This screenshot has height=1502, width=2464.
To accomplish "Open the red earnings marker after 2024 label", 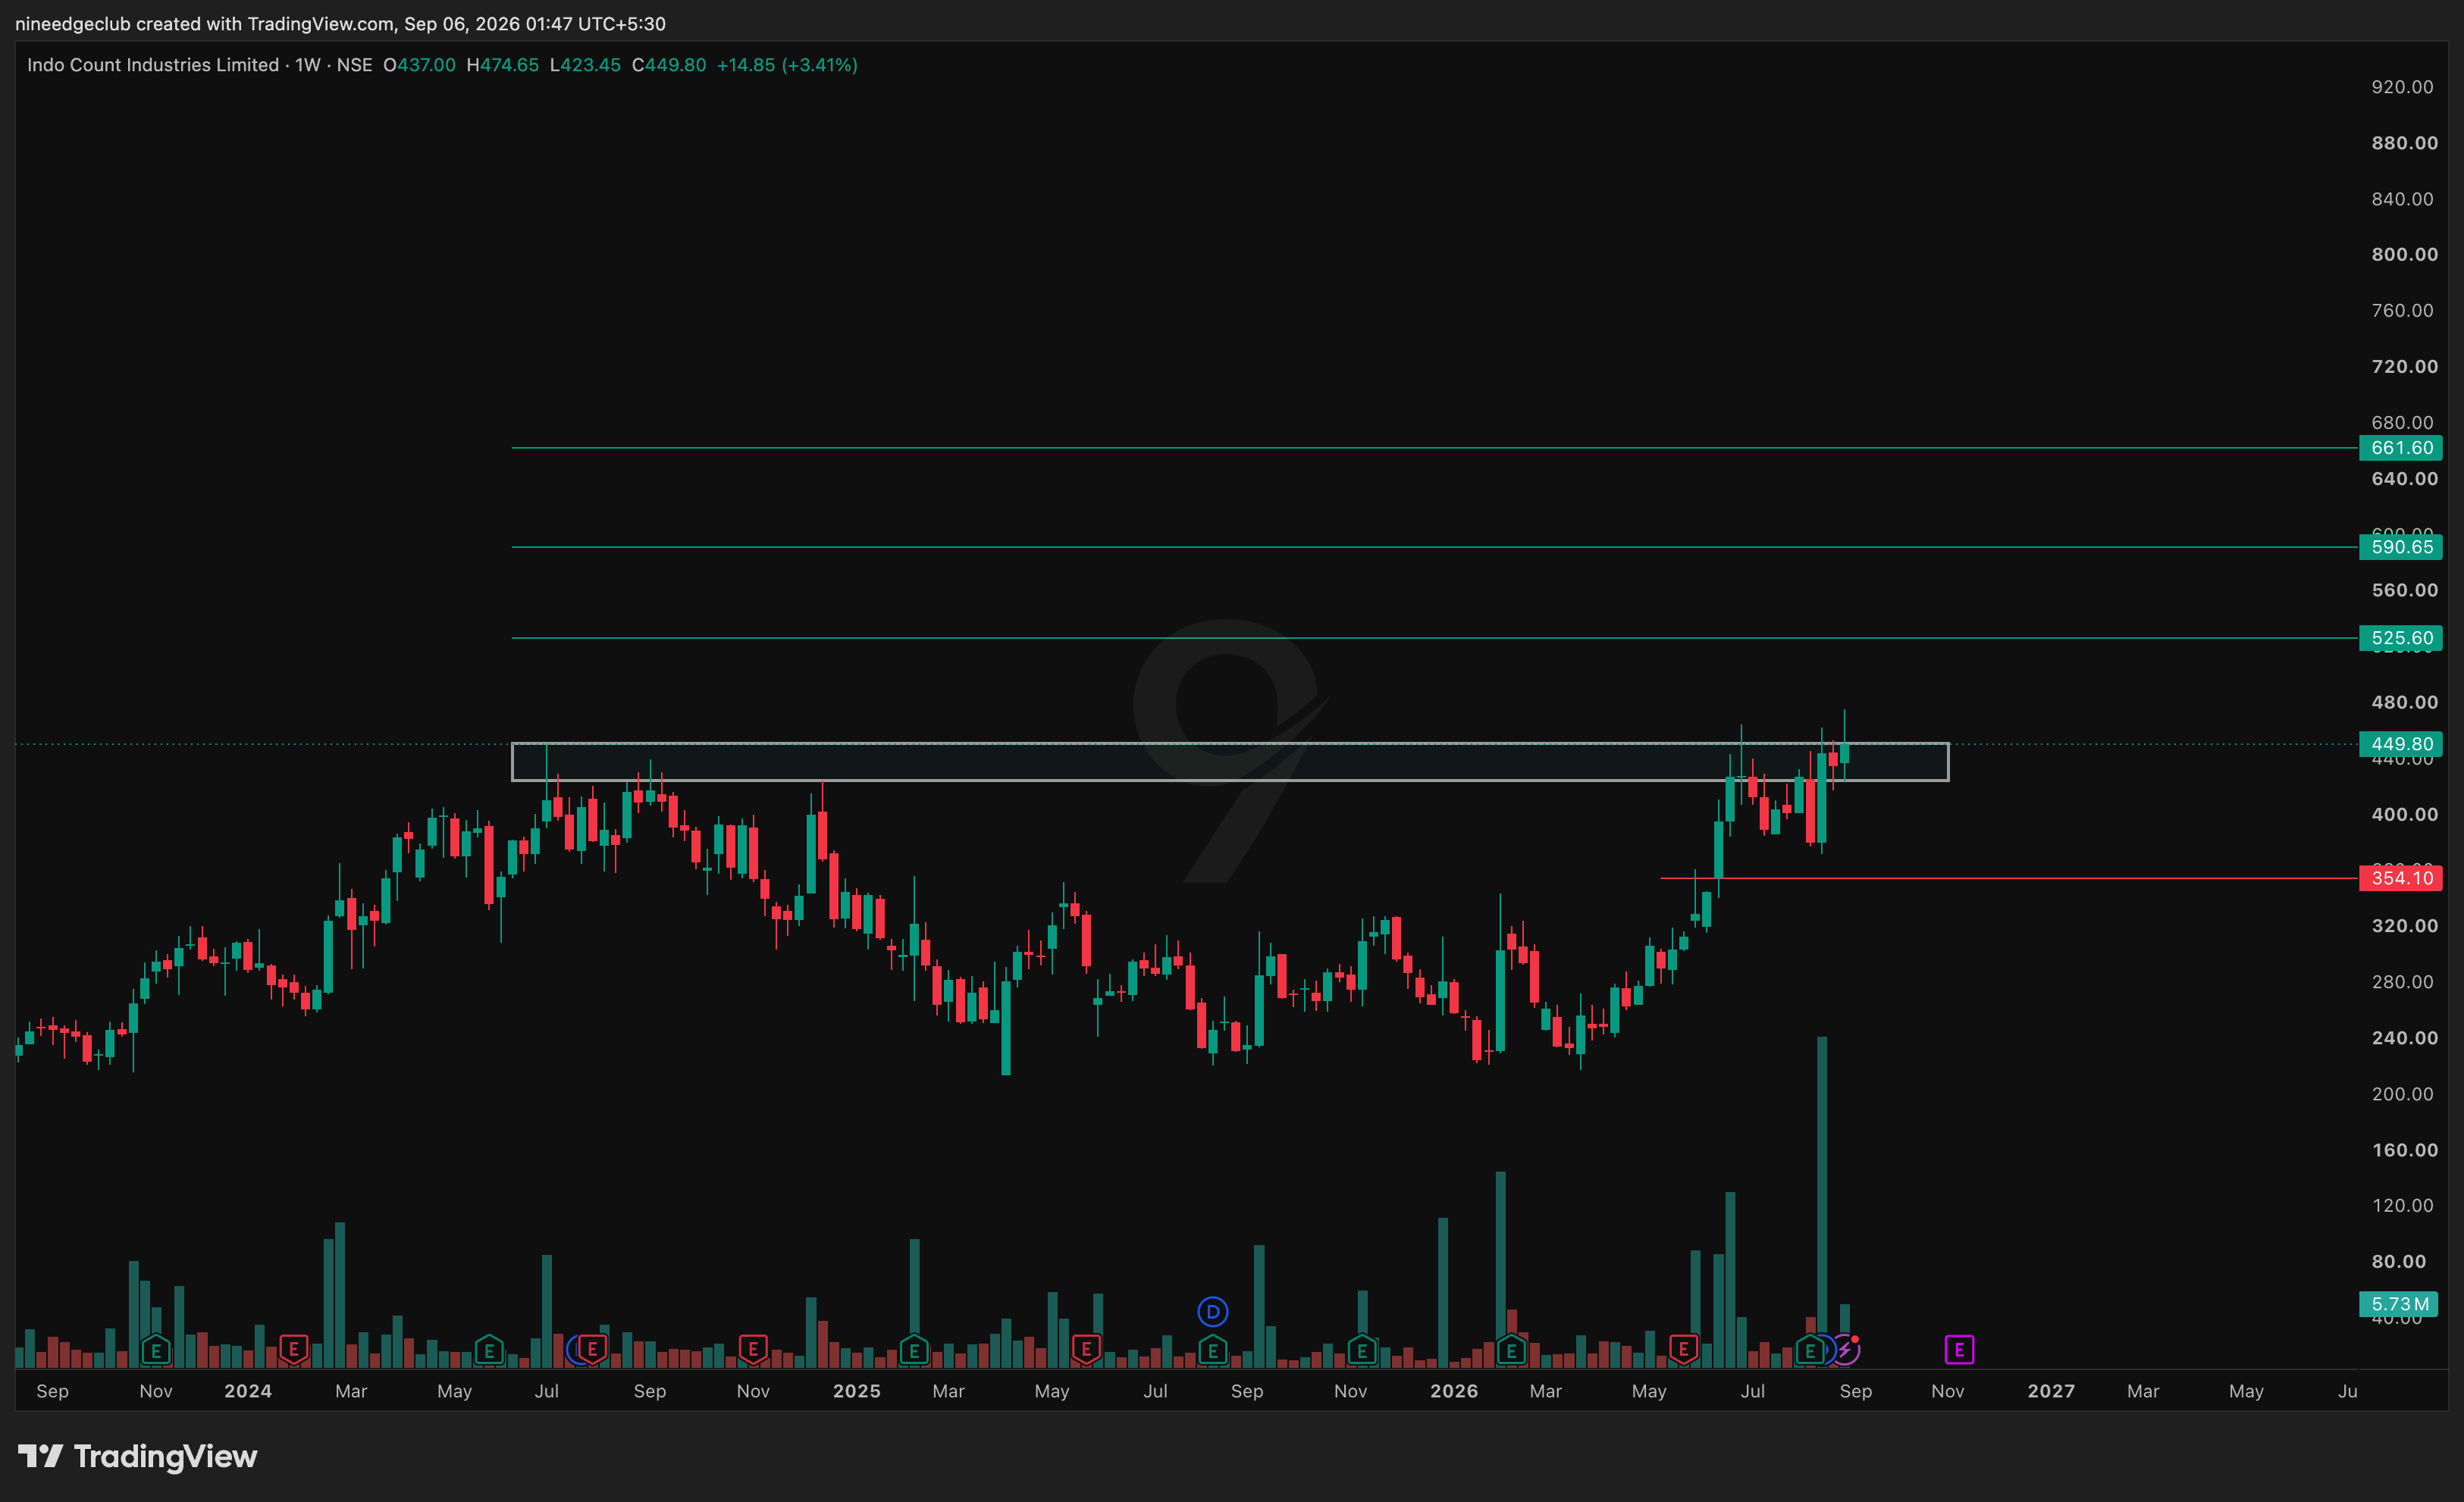I will tap(293, 1350).
